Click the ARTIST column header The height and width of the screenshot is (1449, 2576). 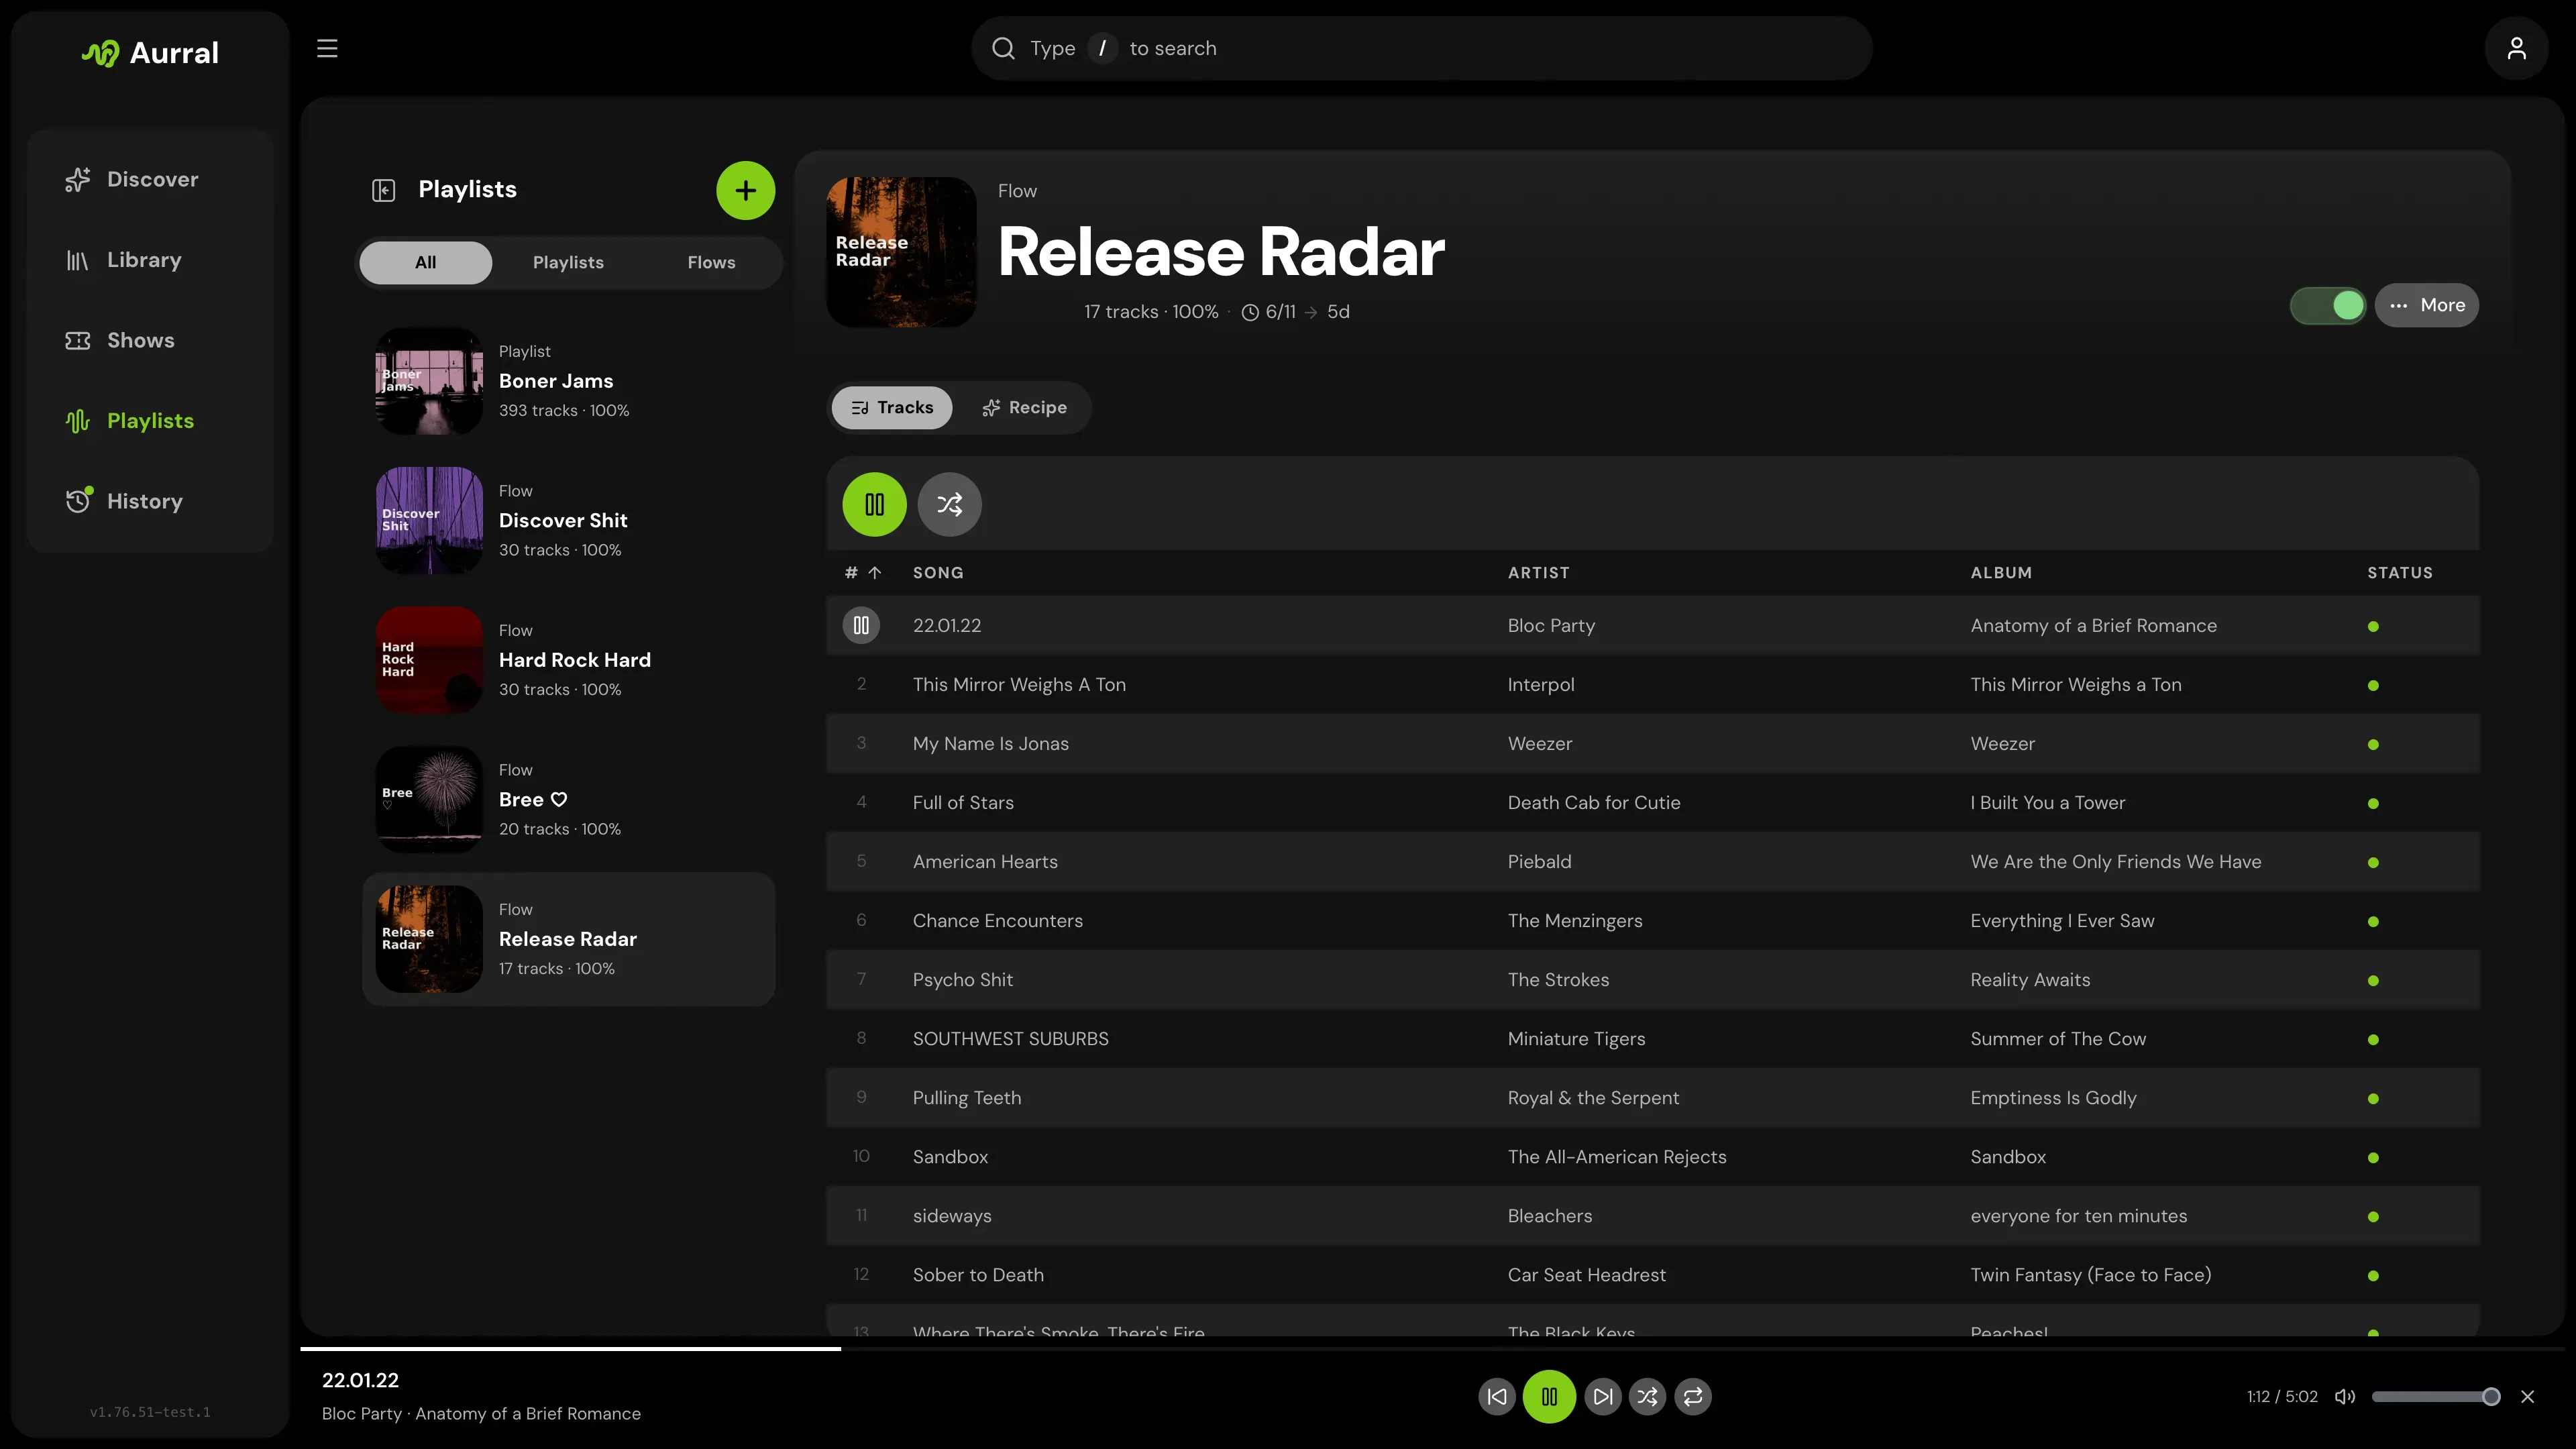1538,573
